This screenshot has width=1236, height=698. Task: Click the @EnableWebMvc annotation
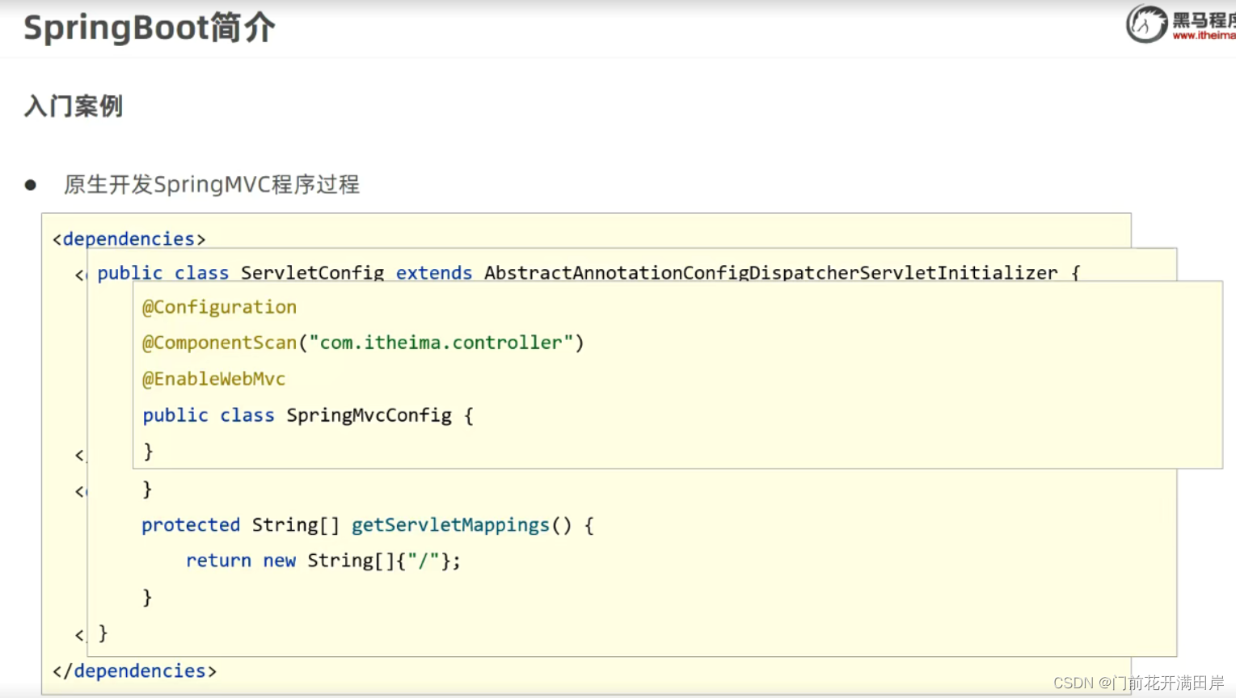coord(213,379)
